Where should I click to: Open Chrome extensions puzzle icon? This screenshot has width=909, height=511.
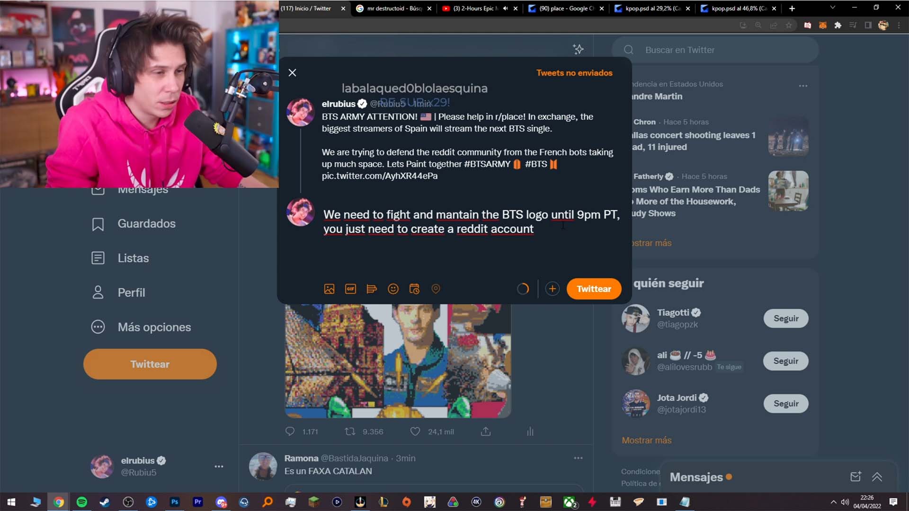pos(838,26)
